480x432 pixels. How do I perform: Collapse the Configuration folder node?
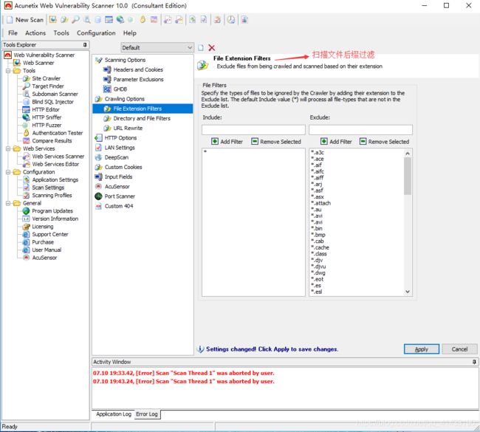point(8,172)
